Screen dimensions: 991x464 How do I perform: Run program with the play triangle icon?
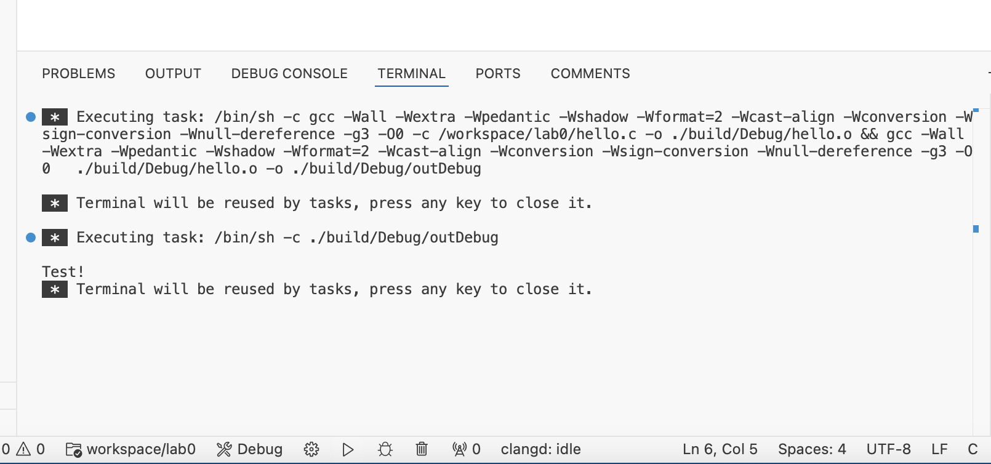click(x=348, y=449)
